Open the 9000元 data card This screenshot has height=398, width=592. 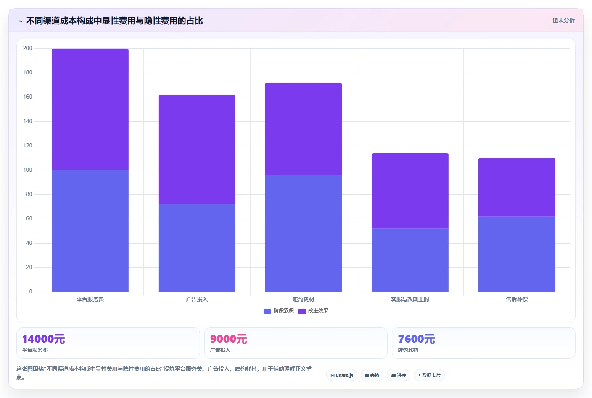[x=296, y=343]
